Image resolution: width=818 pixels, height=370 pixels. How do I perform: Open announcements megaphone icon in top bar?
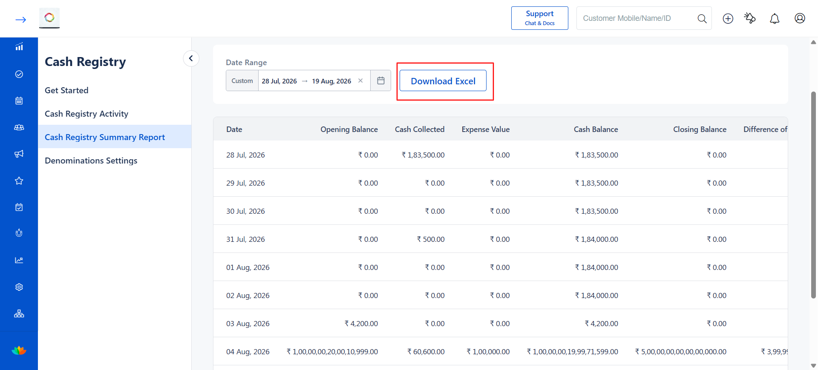750,18
